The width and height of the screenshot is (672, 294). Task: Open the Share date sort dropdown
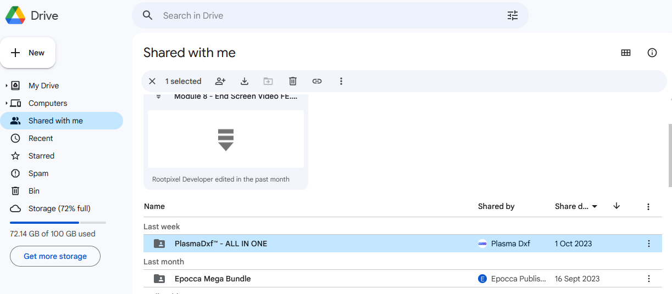tap(576, 206)
